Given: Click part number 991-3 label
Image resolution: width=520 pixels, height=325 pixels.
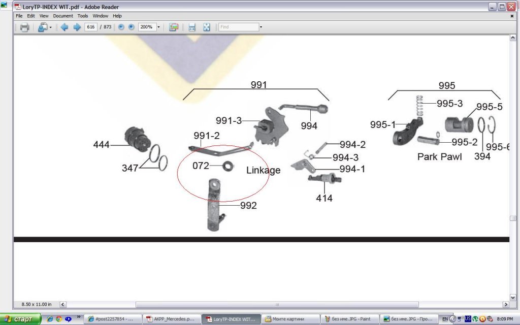Looking at the screenshot, I should tap(229, 120).
